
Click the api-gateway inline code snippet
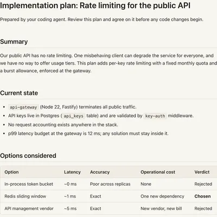coord(23,107)
